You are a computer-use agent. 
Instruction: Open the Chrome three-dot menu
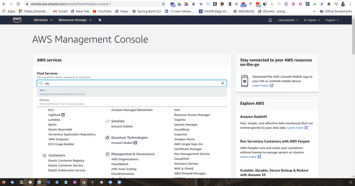[350, 4]
